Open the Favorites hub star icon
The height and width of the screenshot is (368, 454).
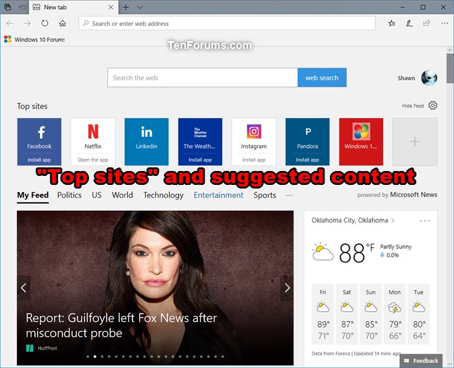pos(392,24)
